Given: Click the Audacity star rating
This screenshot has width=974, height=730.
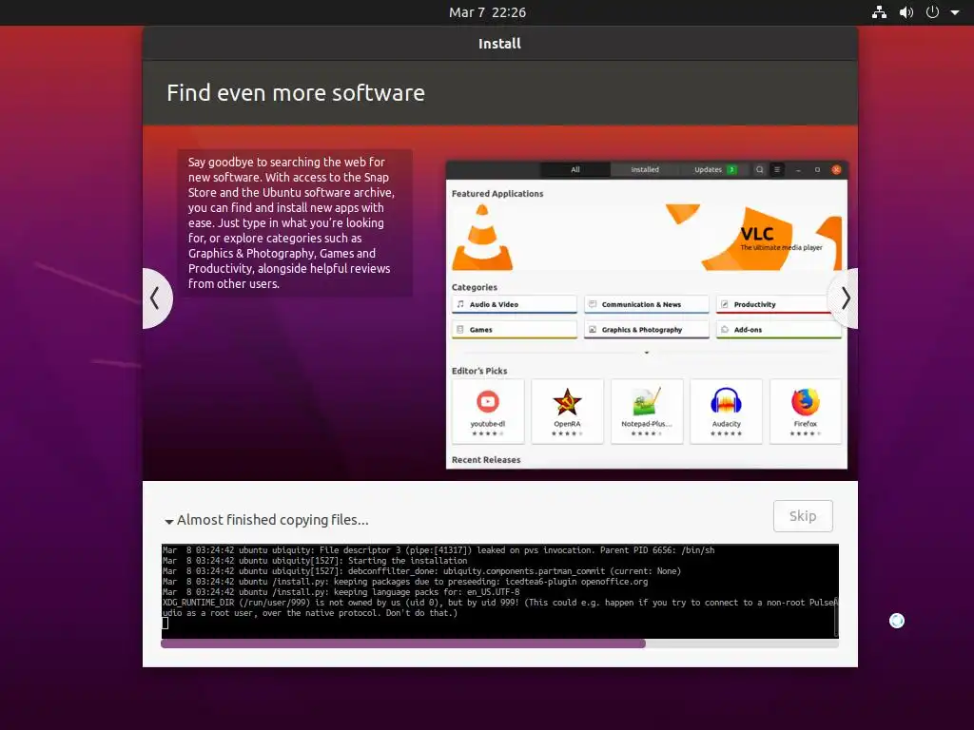Looking at the screenshot, I should [x=726, y=433].
